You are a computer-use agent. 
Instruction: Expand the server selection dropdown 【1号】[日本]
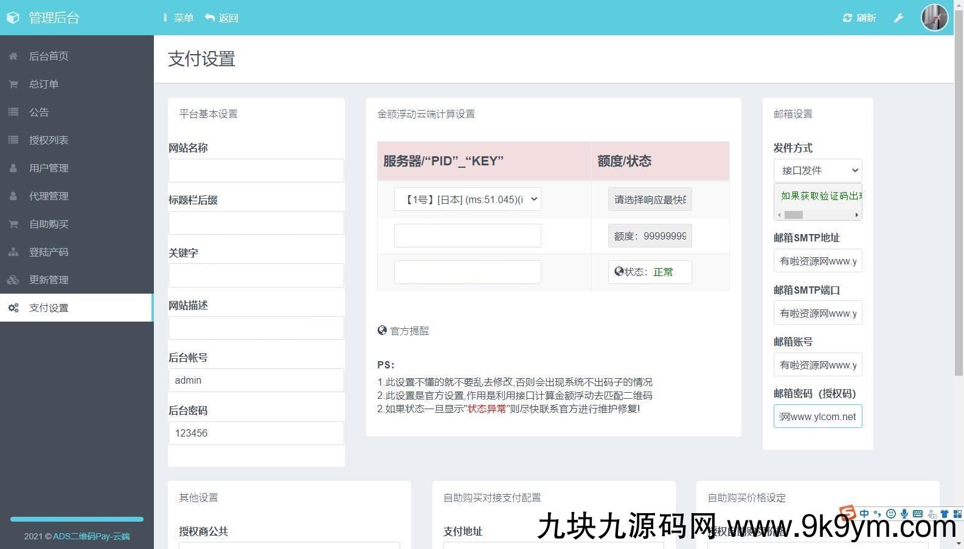tap(467, 199)
